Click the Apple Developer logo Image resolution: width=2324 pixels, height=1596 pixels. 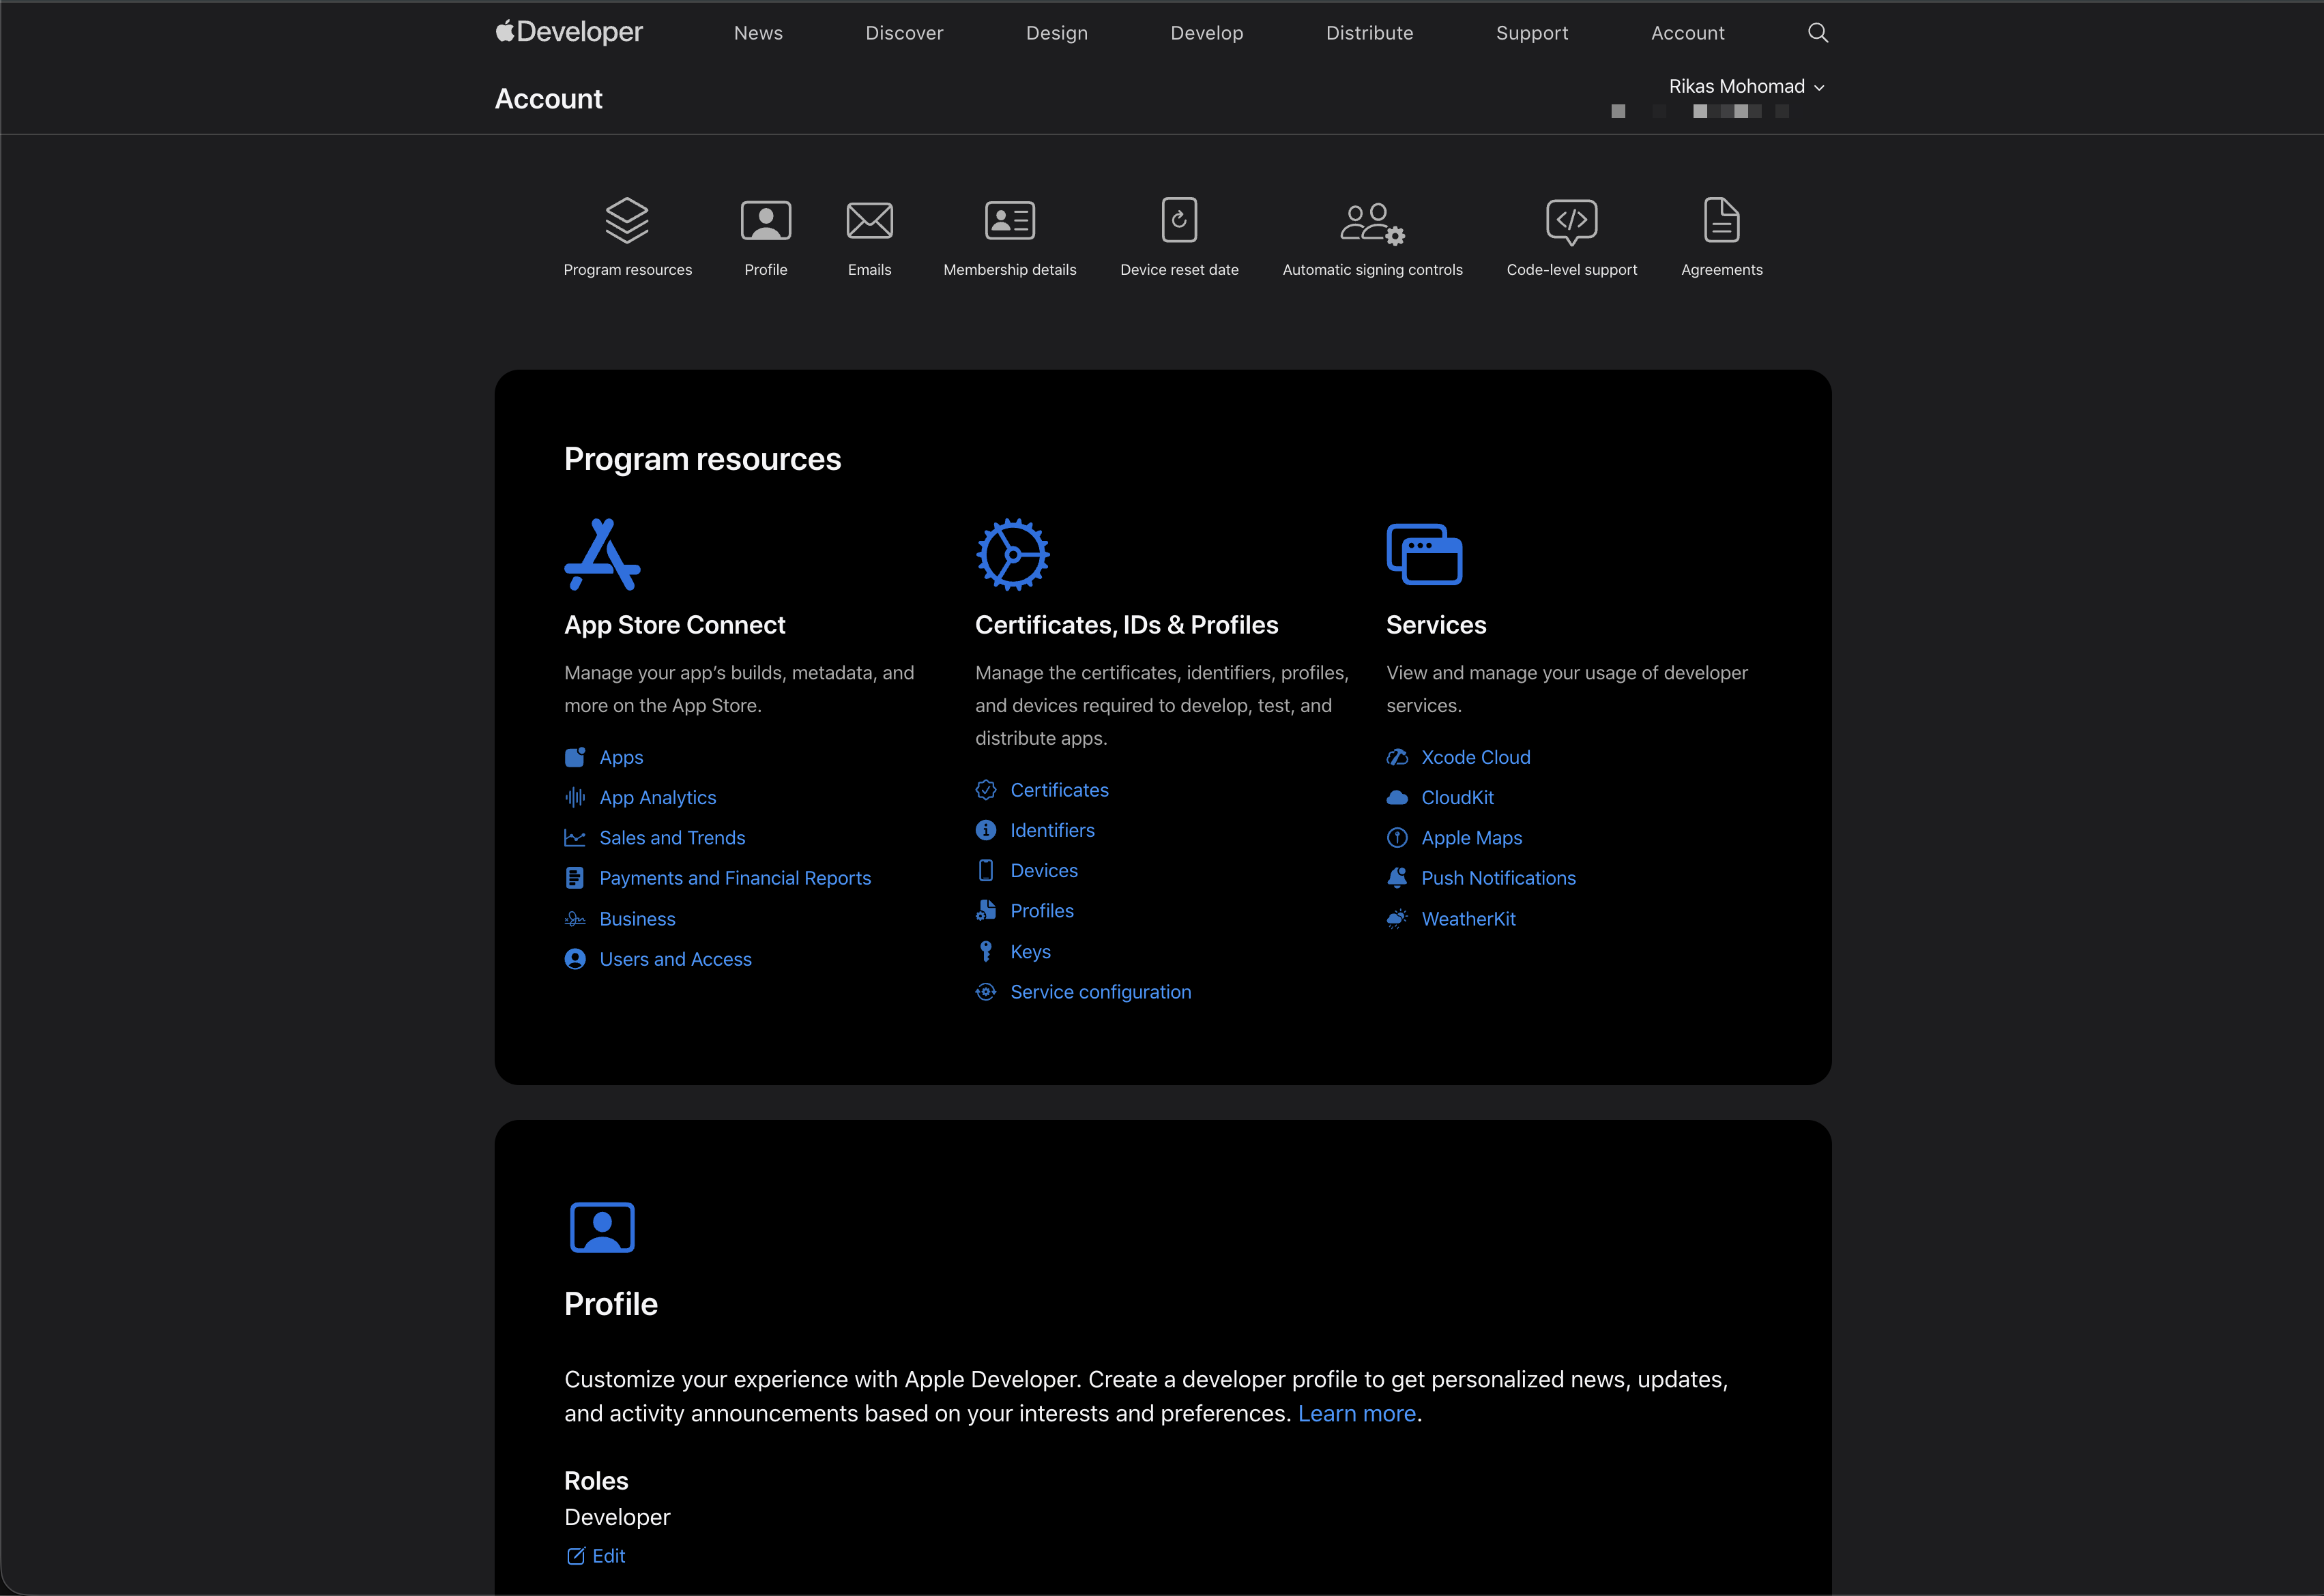point(568,31)
